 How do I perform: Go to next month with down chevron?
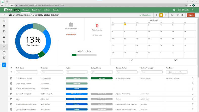click(x=176, y=60)
